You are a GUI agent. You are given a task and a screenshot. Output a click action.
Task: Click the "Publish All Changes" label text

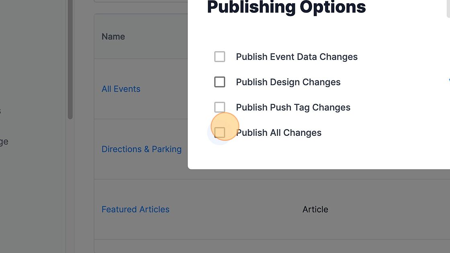click(278, 133)
